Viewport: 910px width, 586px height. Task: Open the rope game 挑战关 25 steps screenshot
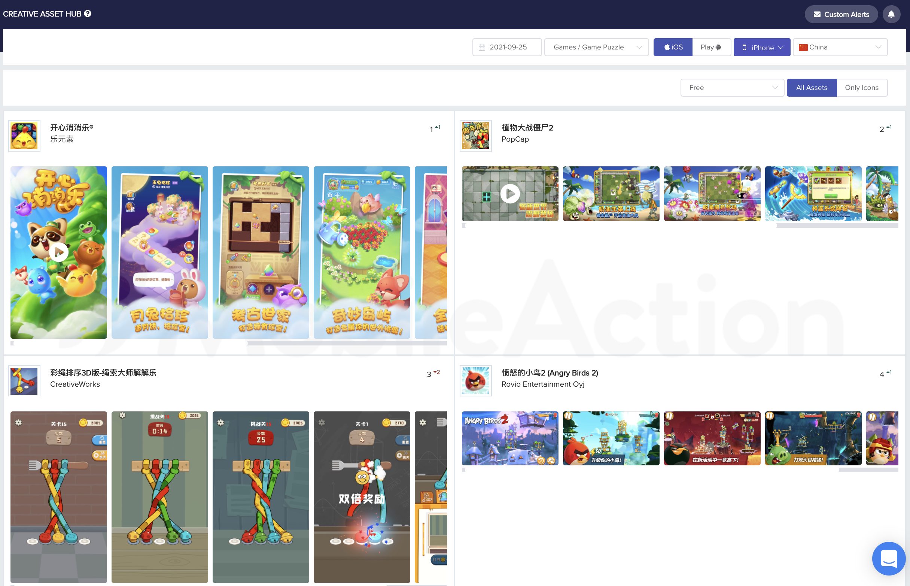[261, 497]
